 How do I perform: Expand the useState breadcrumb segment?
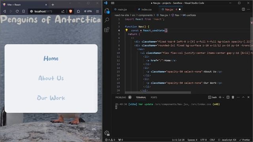pyautogui.click(x=189, y=15)
